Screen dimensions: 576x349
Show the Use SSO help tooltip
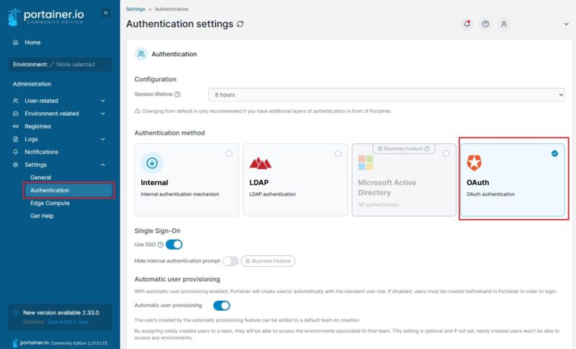(161, 245)
